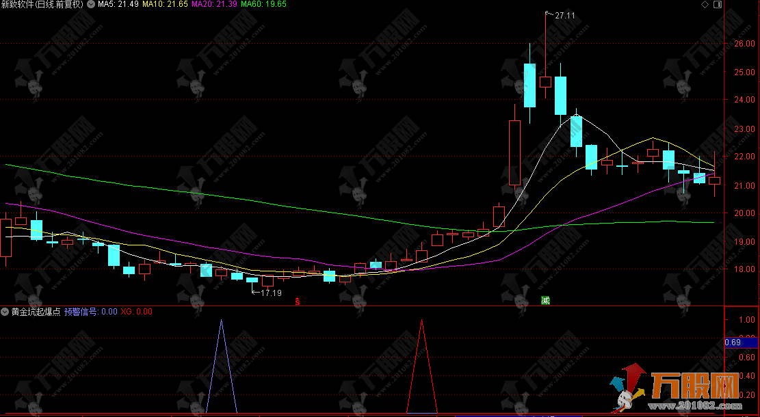Screen dimensions: 760x417
Task: Click 预警信号: 0.00 value
Action: 90,312
